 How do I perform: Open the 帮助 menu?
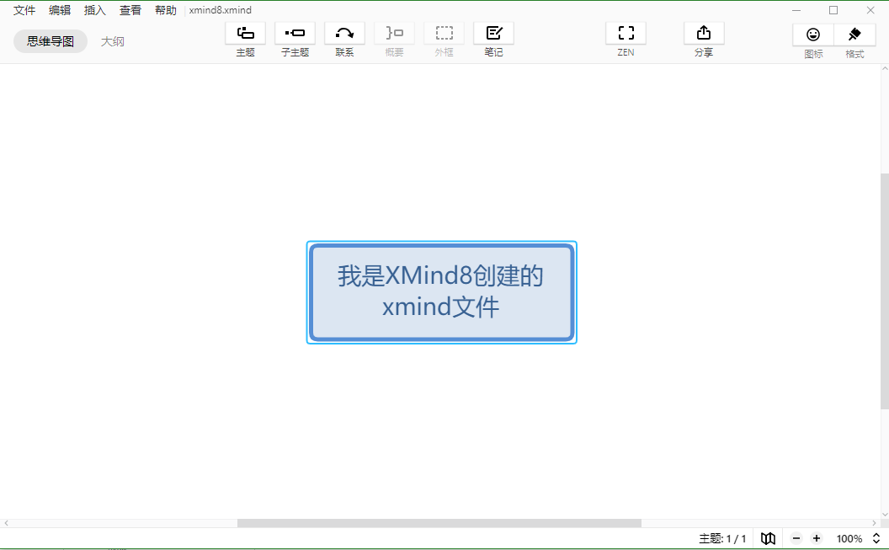click(165, 10)
